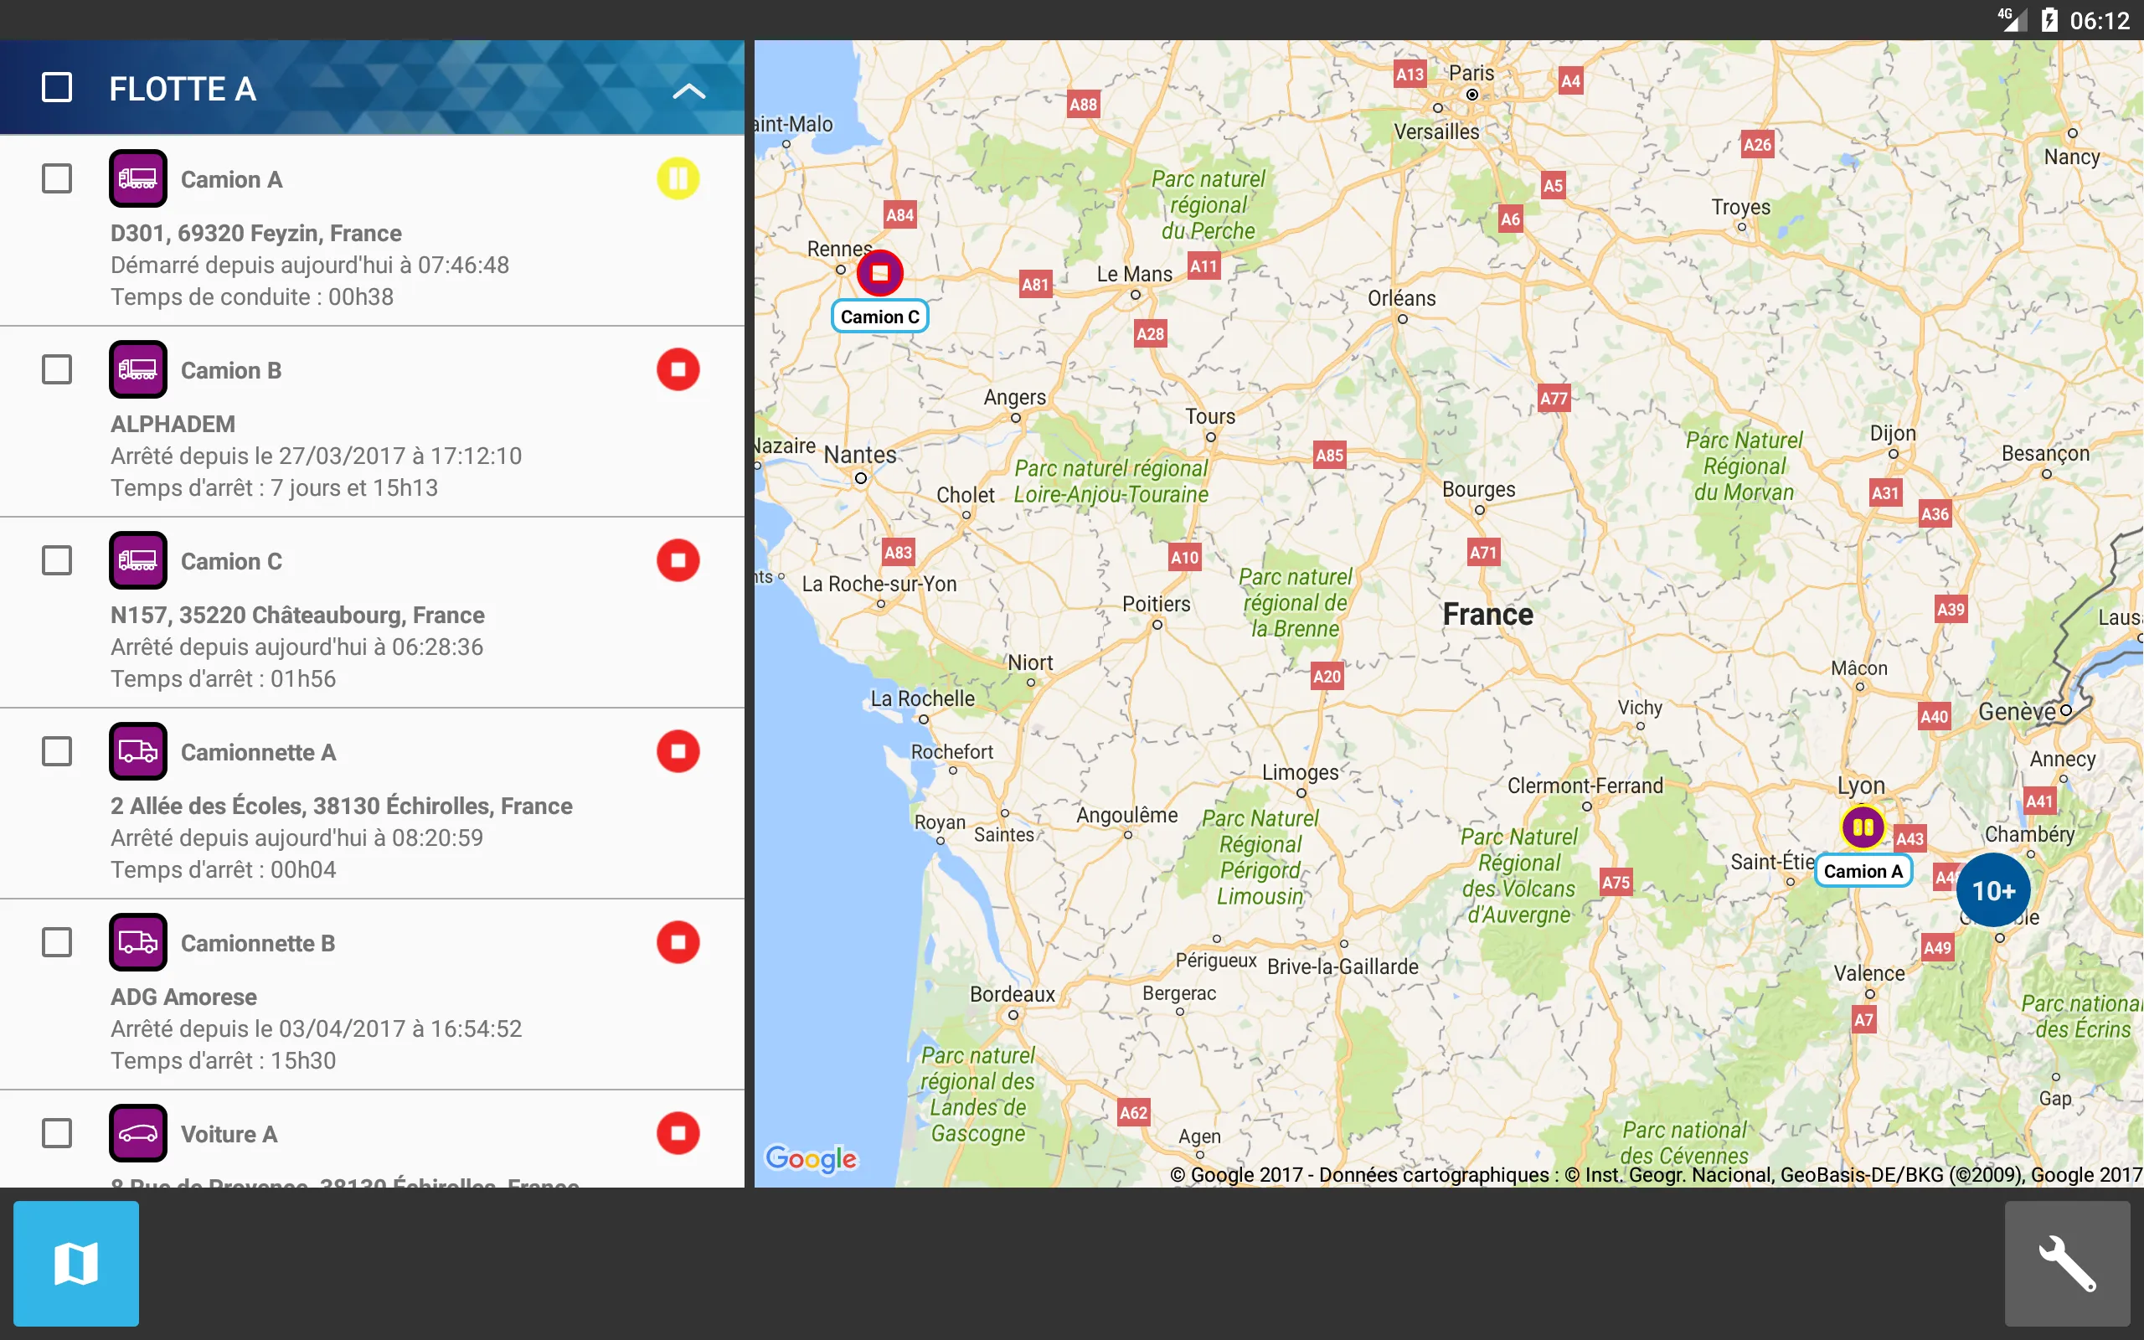Expand the 10+ vehicle cluster near Lyon

1992,889
